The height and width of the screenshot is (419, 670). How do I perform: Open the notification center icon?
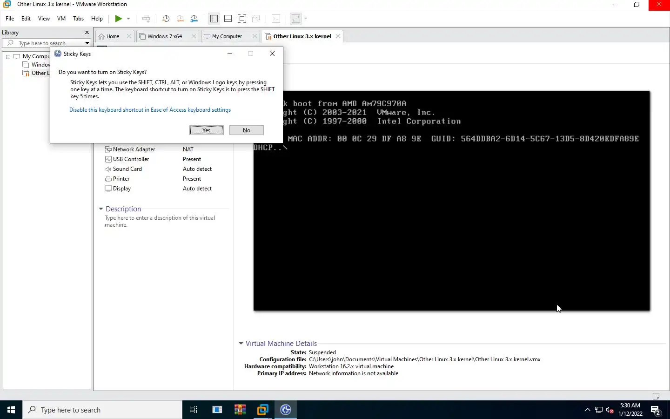(x=656, y=411)
